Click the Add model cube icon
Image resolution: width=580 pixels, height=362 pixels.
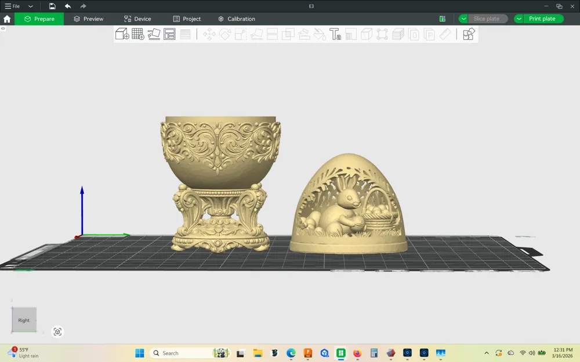(122, 34)
